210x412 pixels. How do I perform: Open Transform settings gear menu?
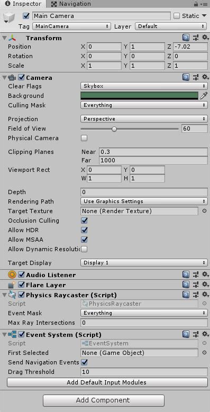point(205,38)
